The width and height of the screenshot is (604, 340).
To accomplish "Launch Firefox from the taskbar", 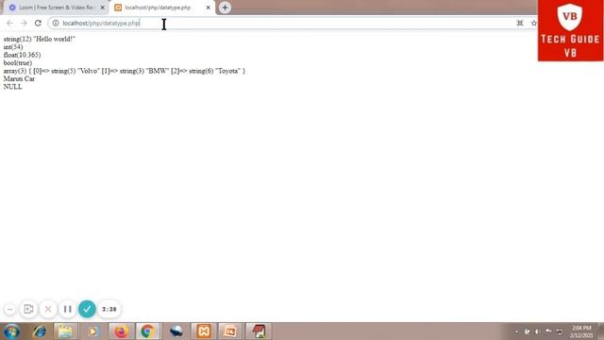I will 121,331.
